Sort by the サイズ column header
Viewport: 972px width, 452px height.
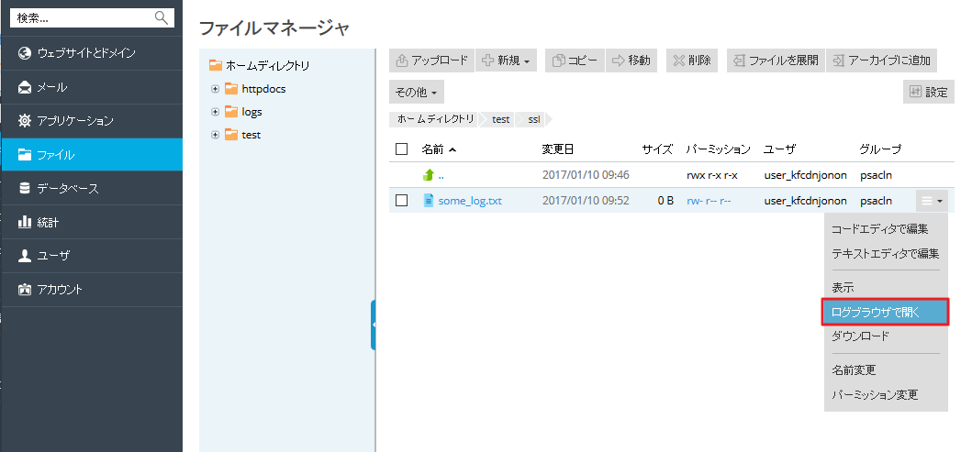pyautogui.click(x=657, y=149)
